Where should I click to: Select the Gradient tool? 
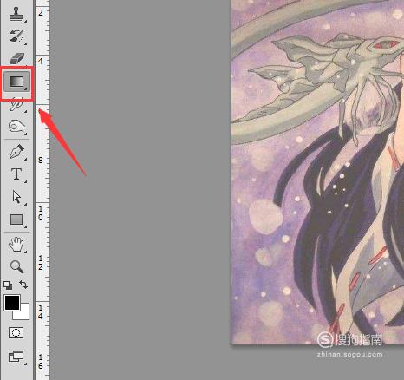(16, 82)
